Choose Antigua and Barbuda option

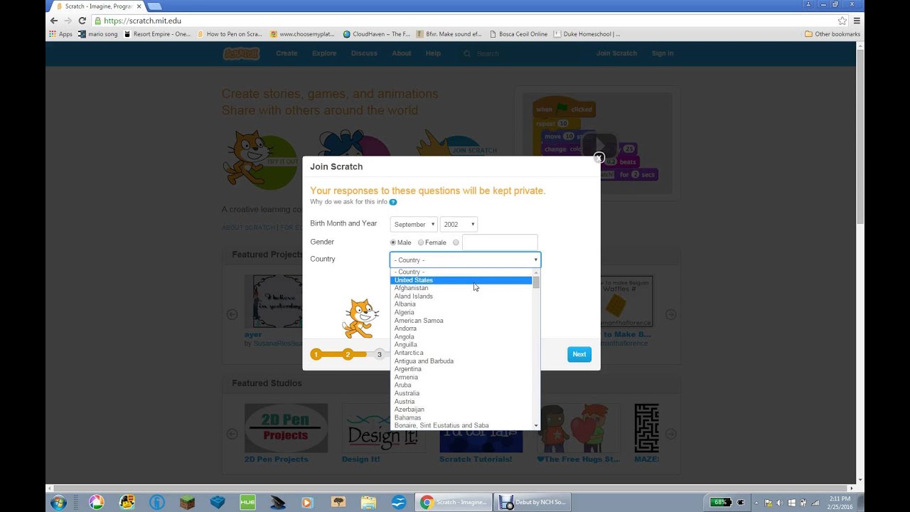pyautogui.click(x=461, y=361)
